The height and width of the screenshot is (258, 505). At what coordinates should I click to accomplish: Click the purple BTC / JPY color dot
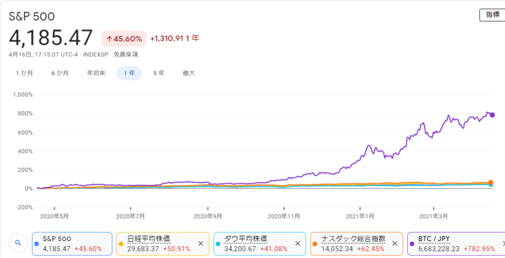pyautogui.click(x=412, y=244)
